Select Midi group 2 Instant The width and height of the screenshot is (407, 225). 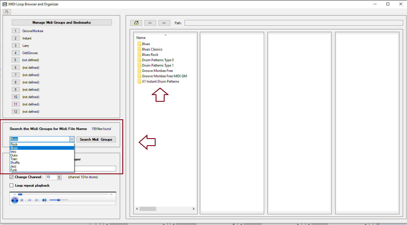(16, 38)
